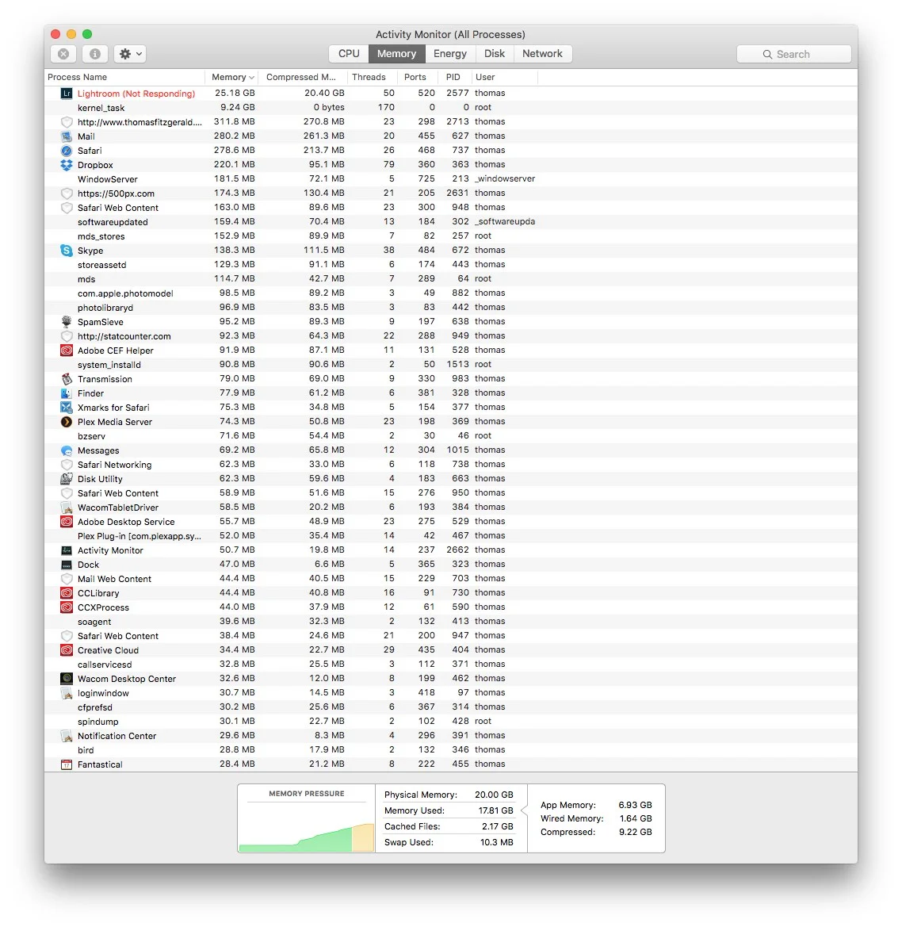Viewport: 902px width, 927px height.
Task: Select the Plex Plug-in process row
Action: [451, 535]
